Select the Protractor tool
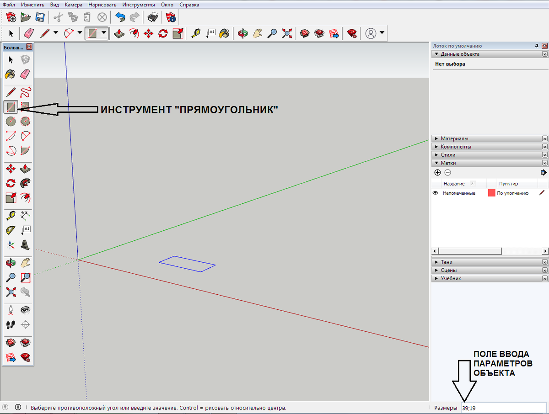The height and width of the screenshot is (414, 549). pos(11,230)
